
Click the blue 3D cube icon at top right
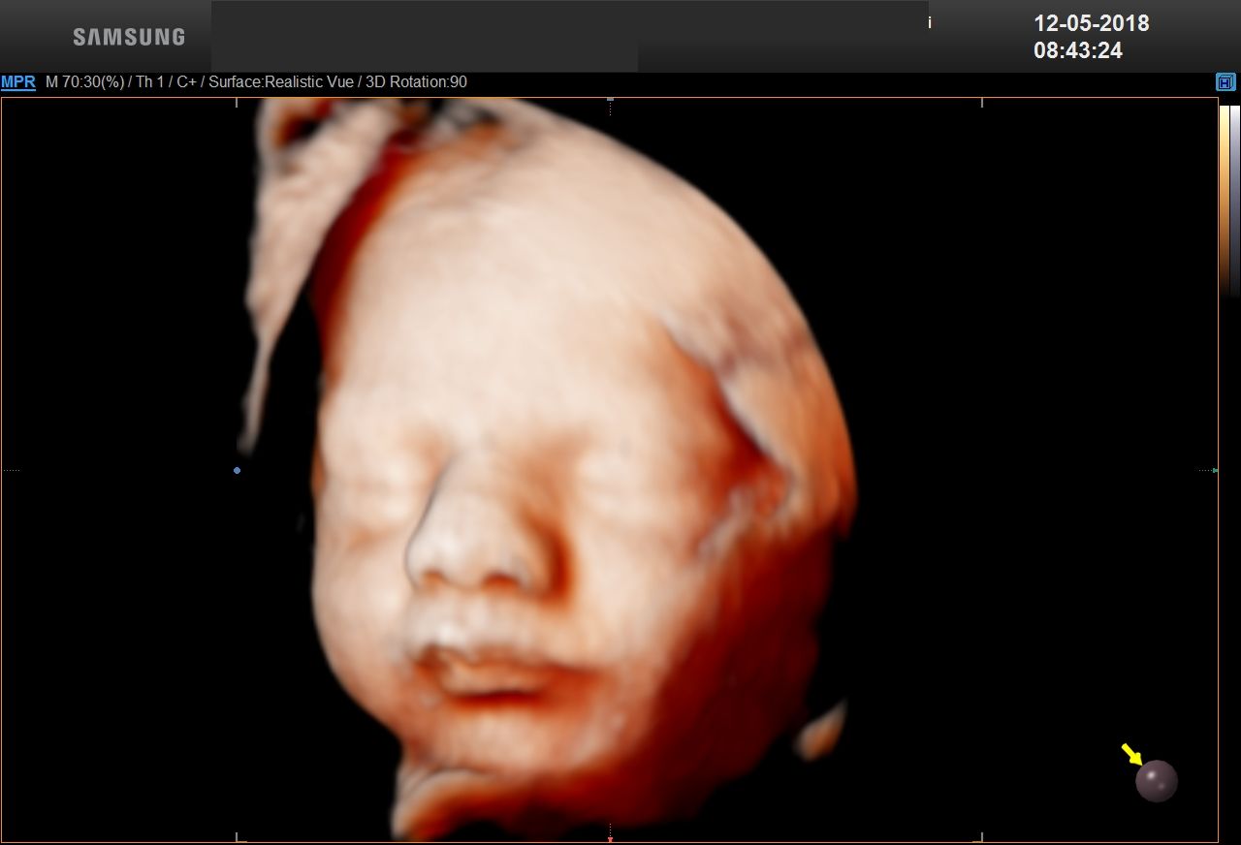click(x=1225, y=82)
